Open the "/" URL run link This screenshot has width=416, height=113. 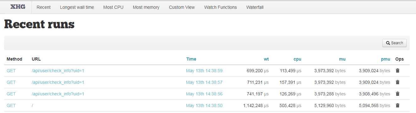point(32,105)
